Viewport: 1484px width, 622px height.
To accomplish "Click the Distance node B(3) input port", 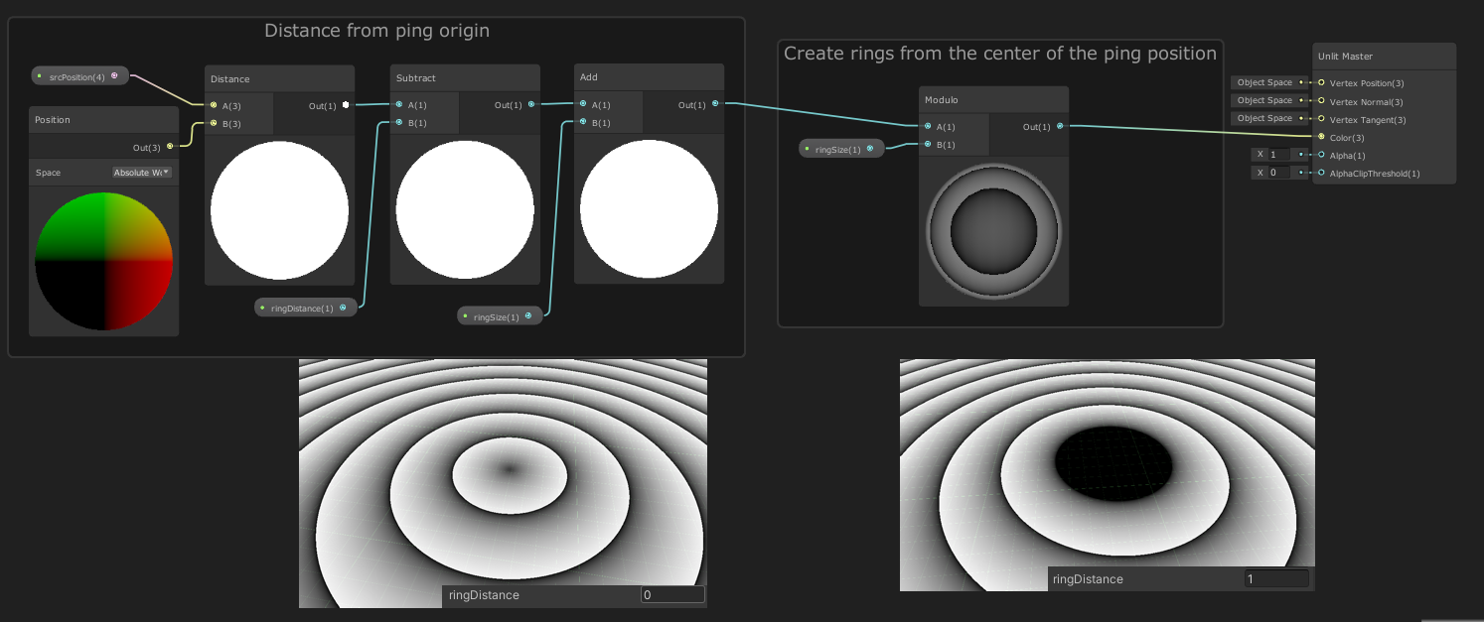I will pyautogui.click(x=214, y=123).
